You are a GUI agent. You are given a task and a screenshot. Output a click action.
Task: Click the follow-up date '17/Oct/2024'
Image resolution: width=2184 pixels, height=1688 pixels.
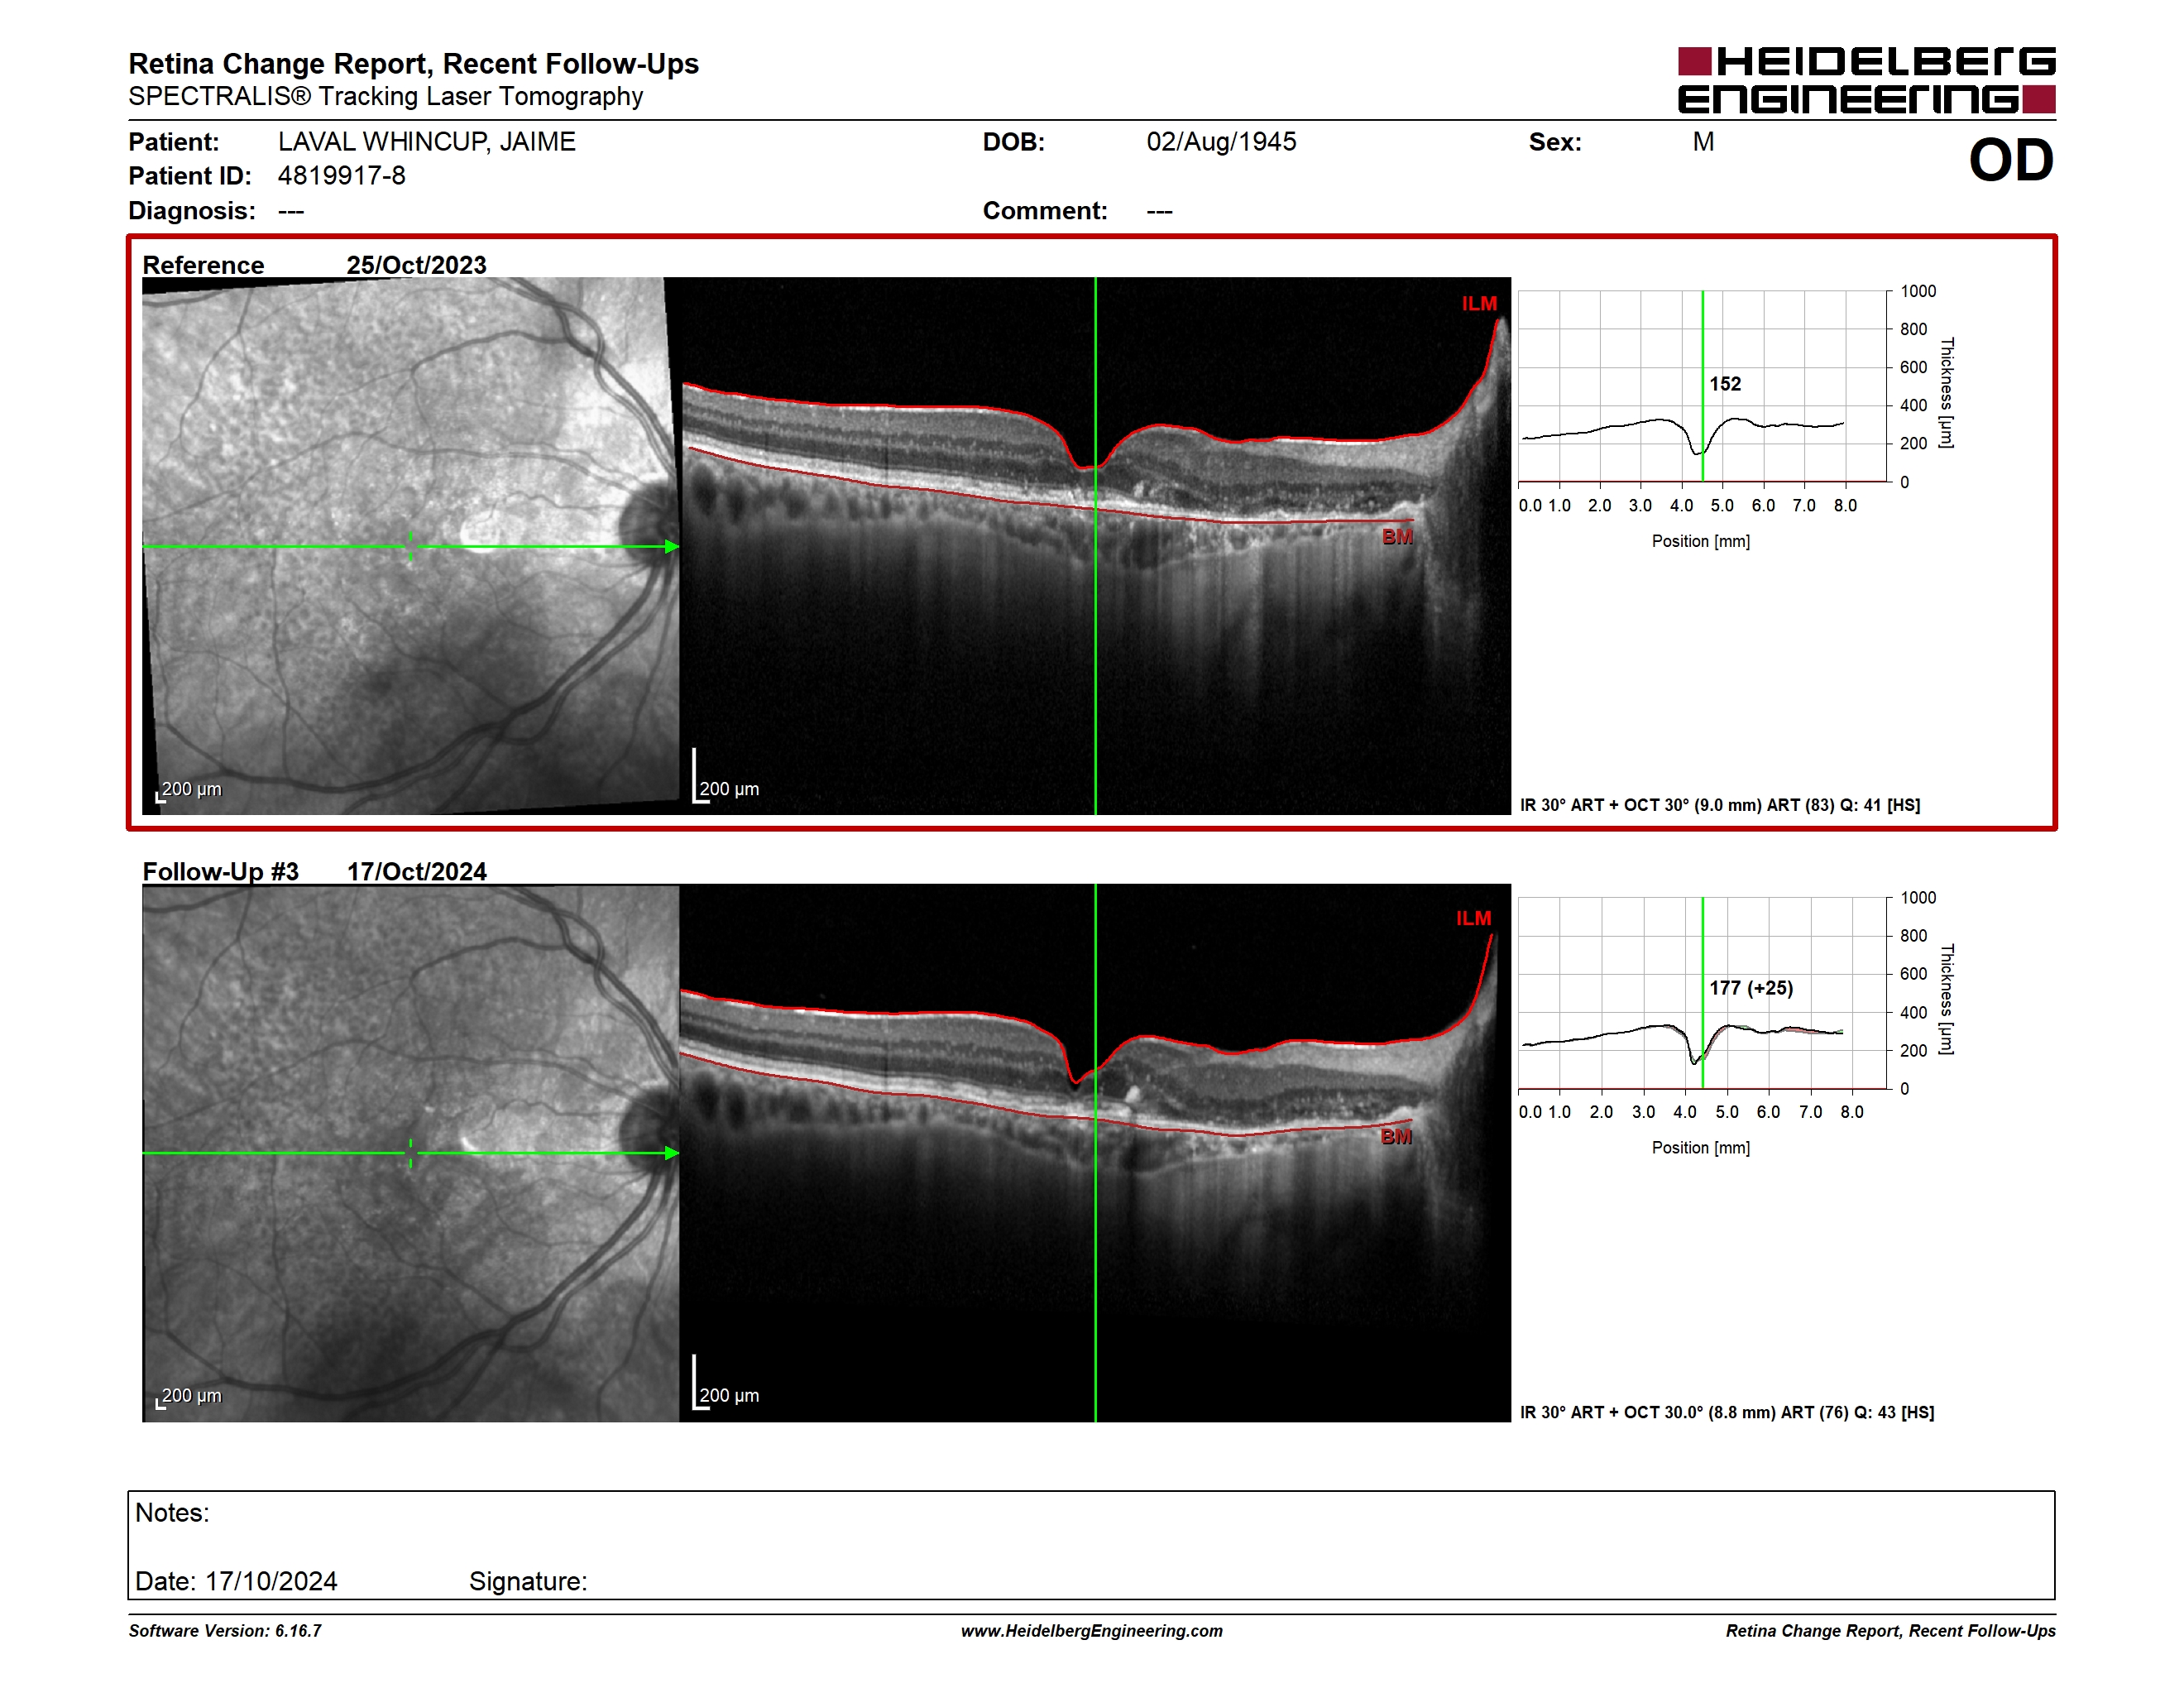(416, 871)
